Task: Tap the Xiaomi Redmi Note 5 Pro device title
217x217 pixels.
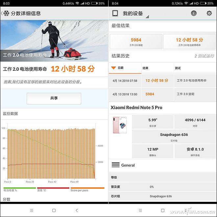Action: 136,108
